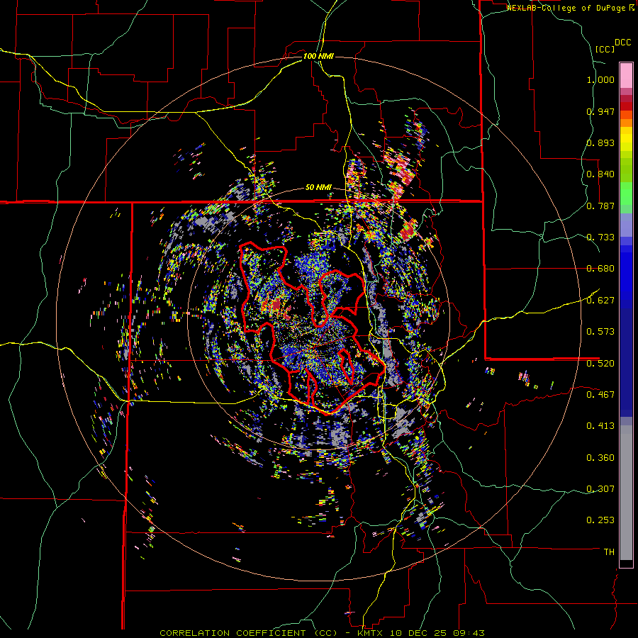Pick the bright green color bar segment
Screen dimensions: 638x638
click(x=626, y=194)
